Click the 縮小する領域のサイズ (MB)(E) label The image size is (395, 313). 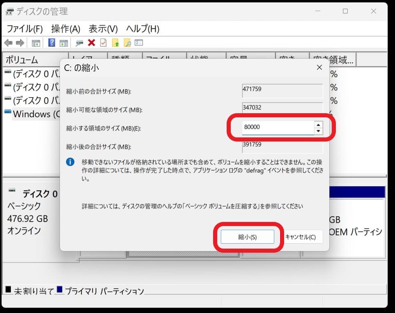click(x=103, y=128)
